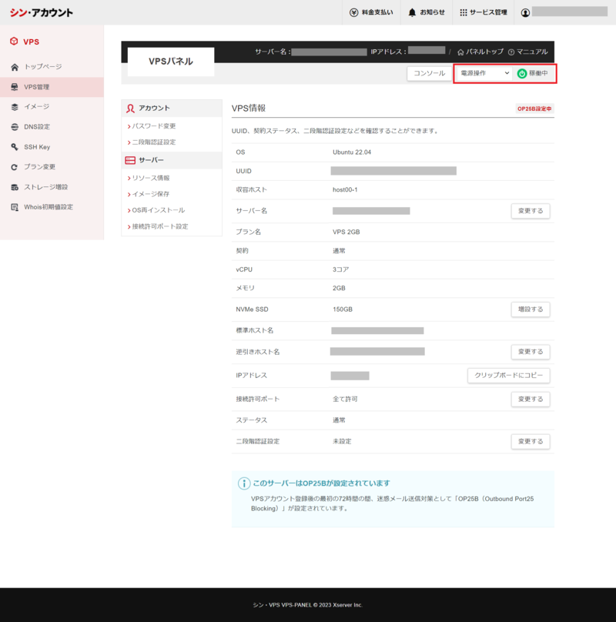616x622 pixels.
Task: Click the key icon beside SSH Key
Action: [x=15, y=147]
